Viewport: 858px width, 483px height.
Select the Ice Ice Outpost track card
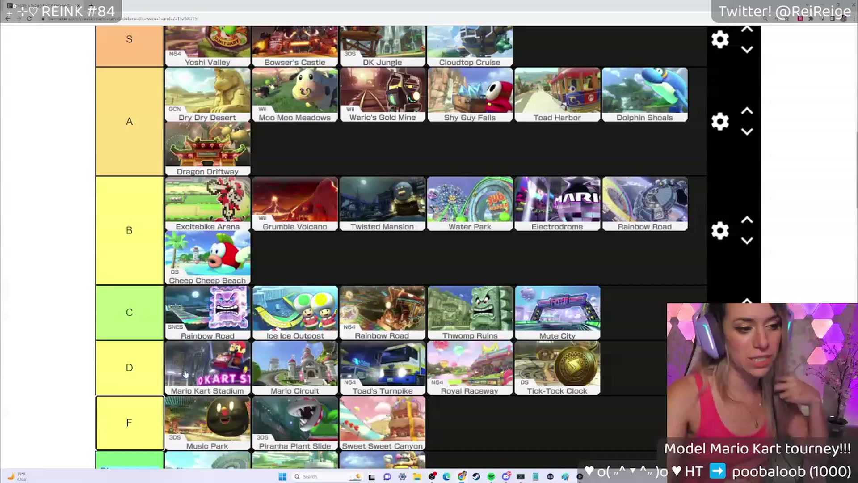coord(295,313)
